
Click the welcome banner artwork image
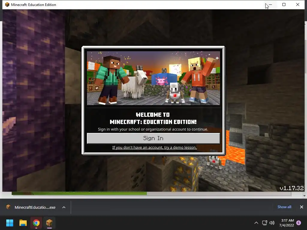click(x=153, y=78)
